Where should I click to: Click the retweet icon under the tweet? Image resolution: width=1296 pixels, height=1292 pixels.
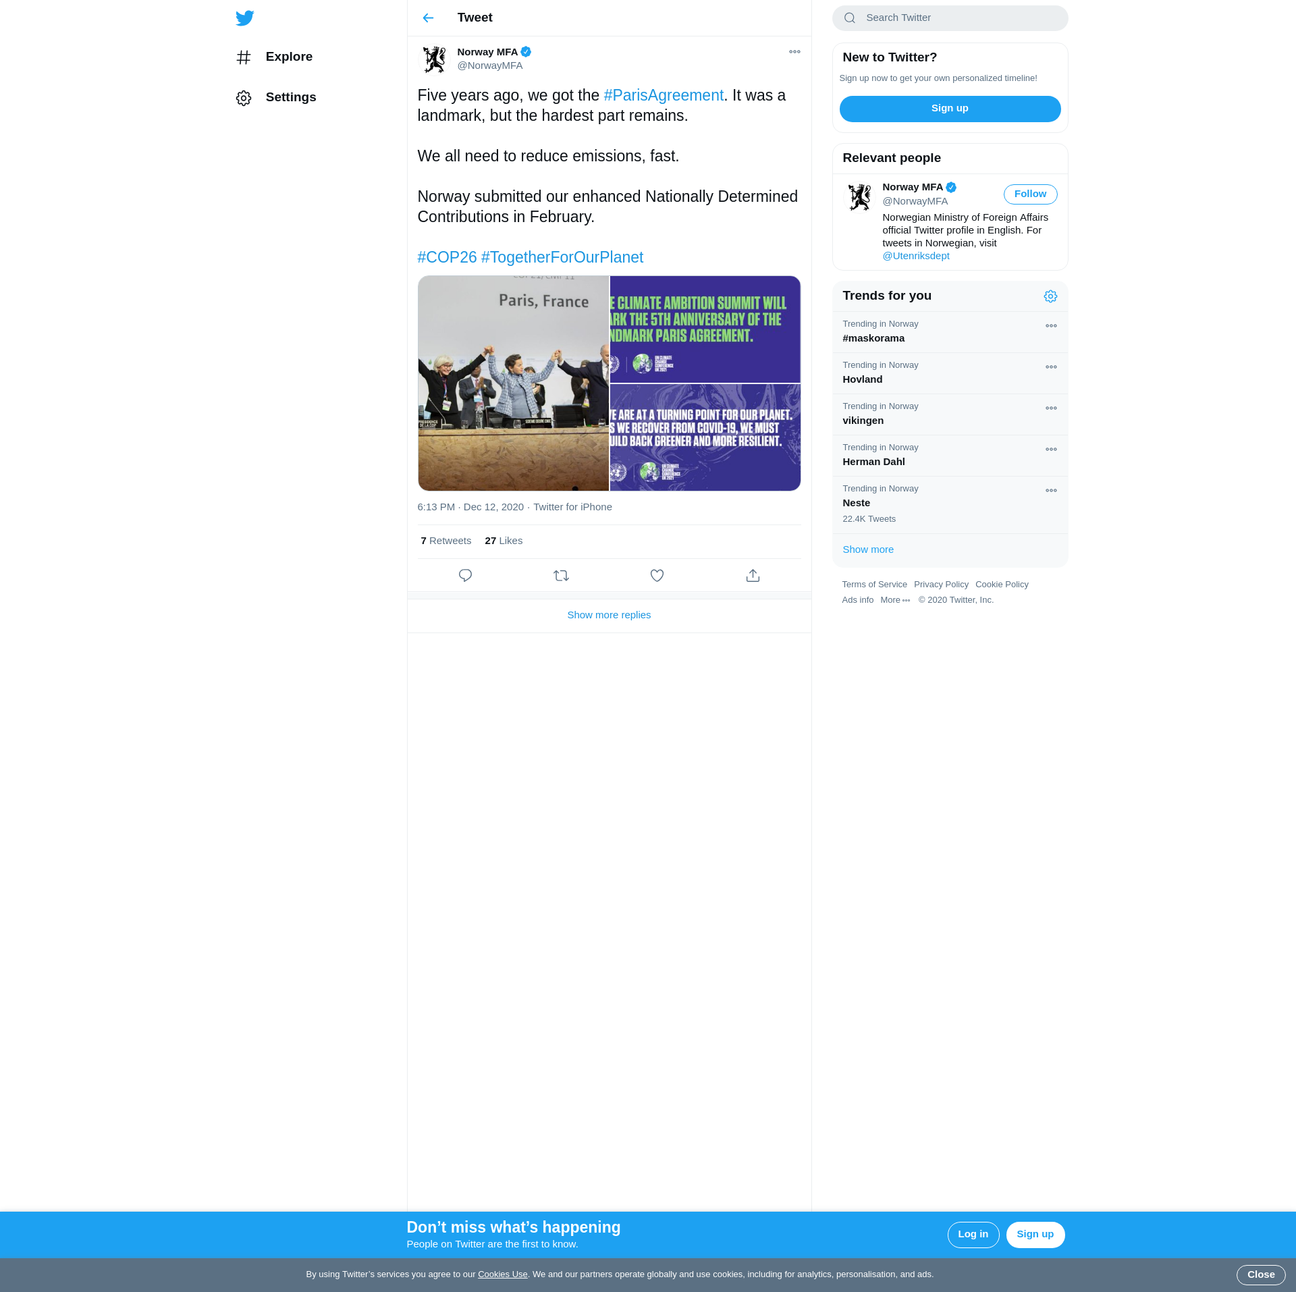[561, 575]
